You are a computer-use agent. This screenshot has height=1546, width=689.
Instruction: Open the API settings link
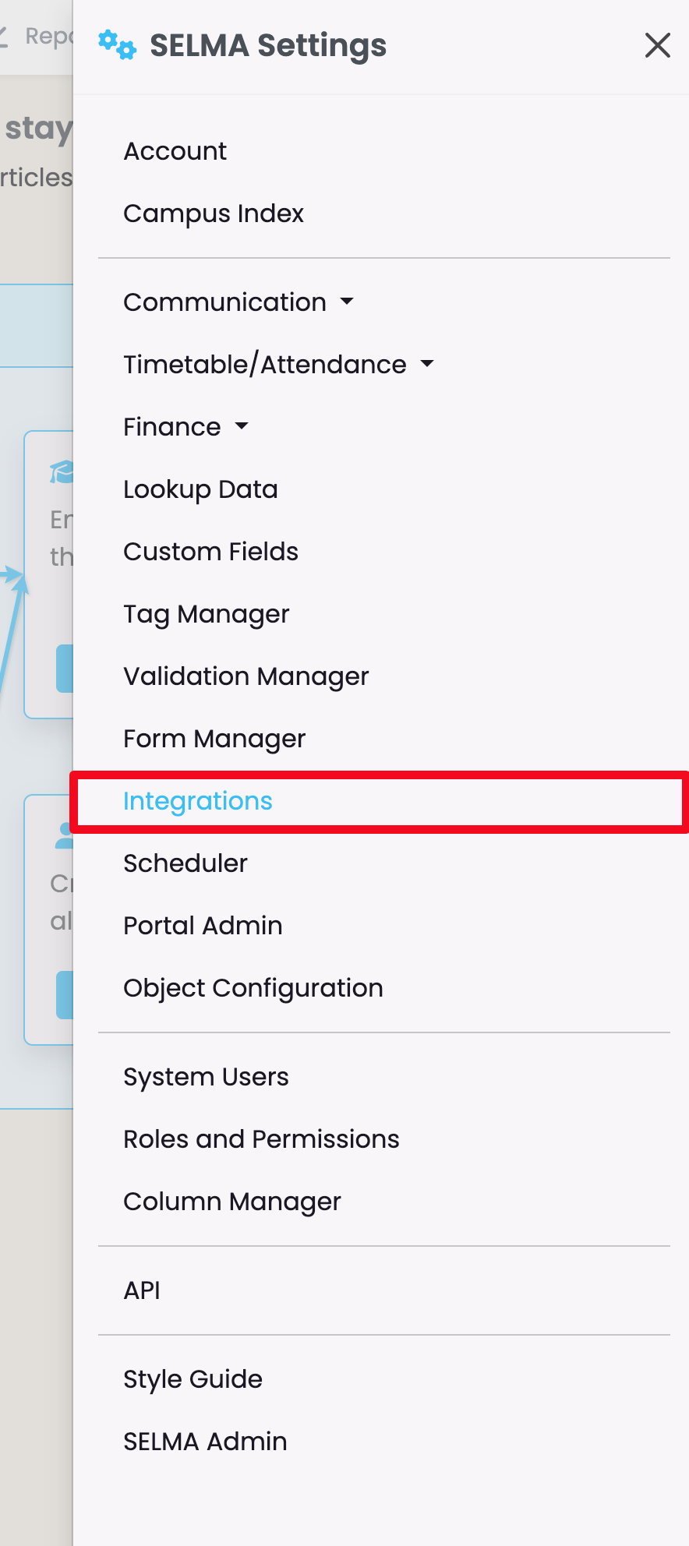[x=142, y=1290]
